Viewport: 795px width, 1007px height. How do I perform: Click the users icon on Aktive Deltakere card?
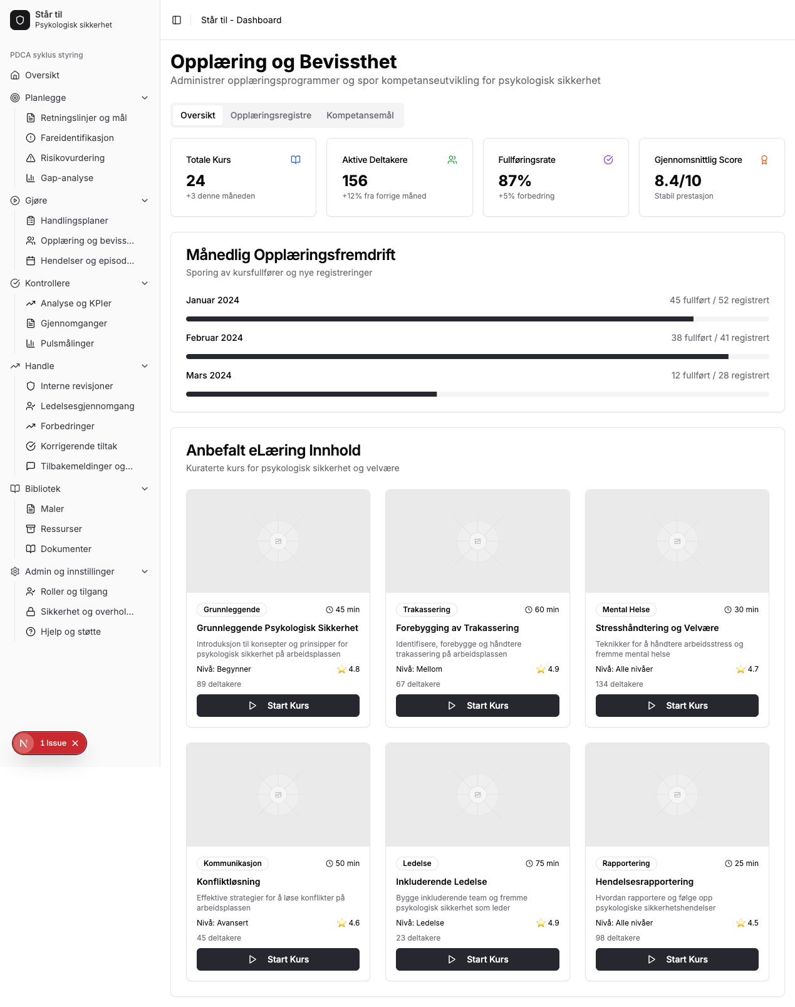(452, 160)
